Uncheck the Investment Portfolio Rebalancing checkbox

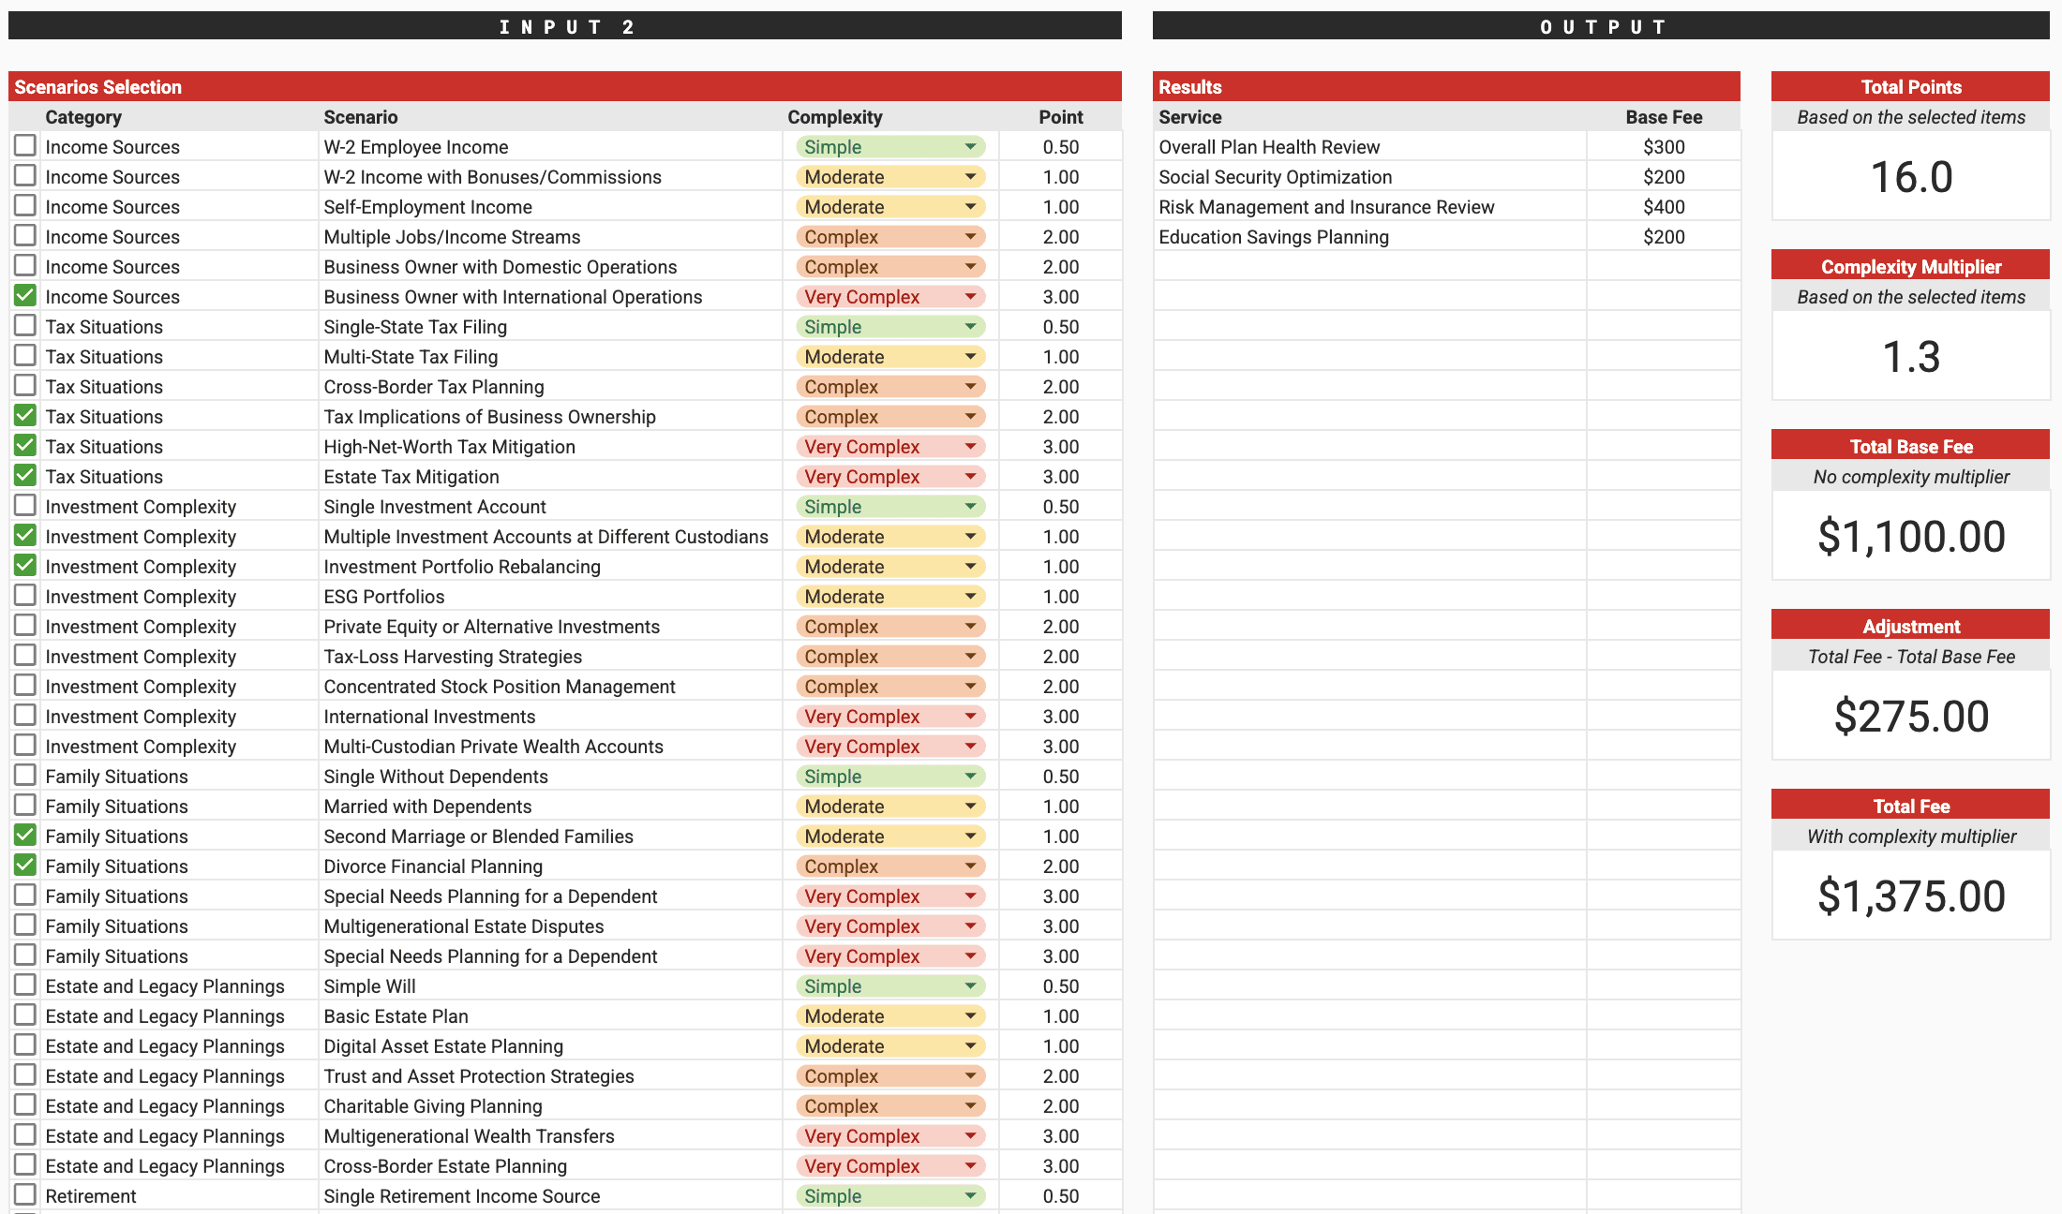pos(25,566)
